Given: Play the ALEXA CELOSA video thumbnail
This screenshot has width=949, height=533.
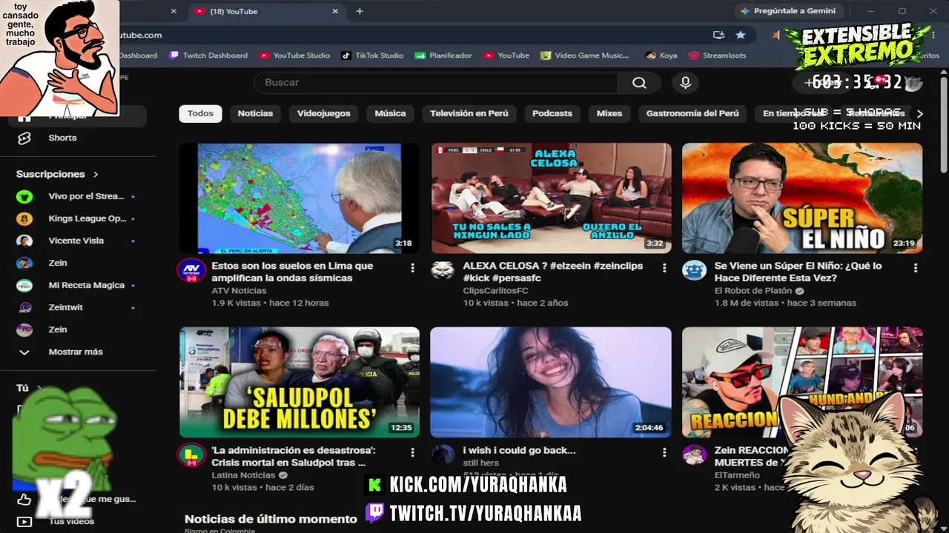Looking at the screenshot, I should pos(551,198).
